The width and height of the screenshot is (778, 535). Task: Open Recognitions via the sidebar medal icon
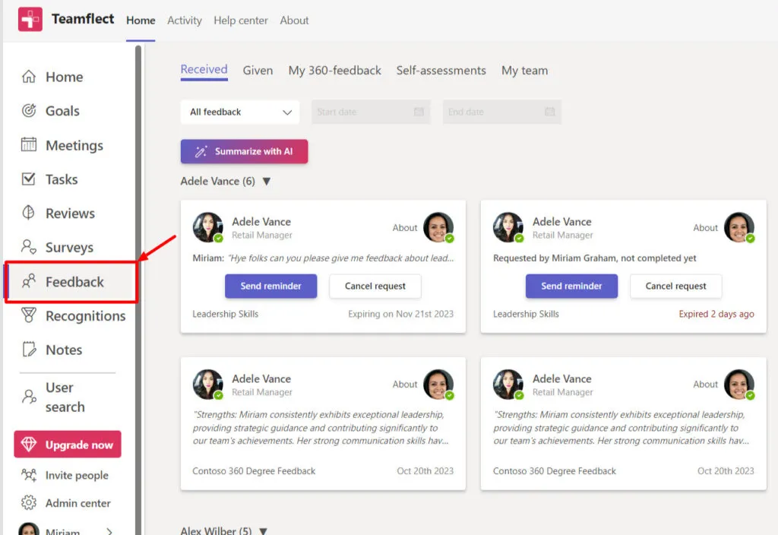pyautogui.click(x=29, y=315)
